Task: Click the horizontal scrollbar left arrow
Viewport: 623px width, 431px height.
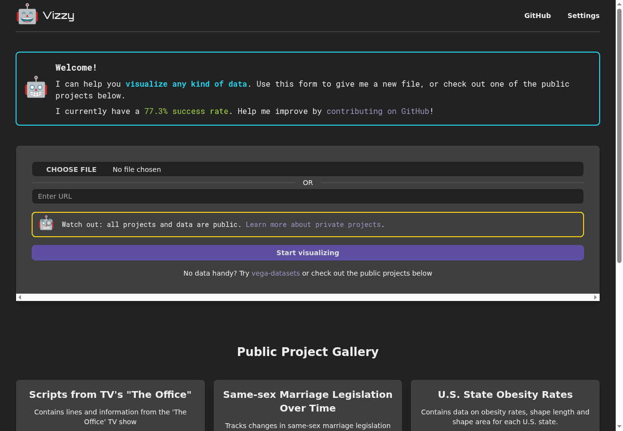Action: tap(19, 297)
